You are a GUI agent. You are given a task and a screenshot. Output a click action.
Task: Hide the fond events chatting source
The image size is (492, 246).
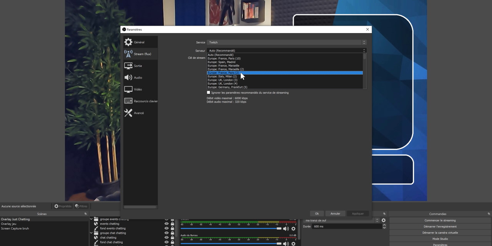pos(166,228)
